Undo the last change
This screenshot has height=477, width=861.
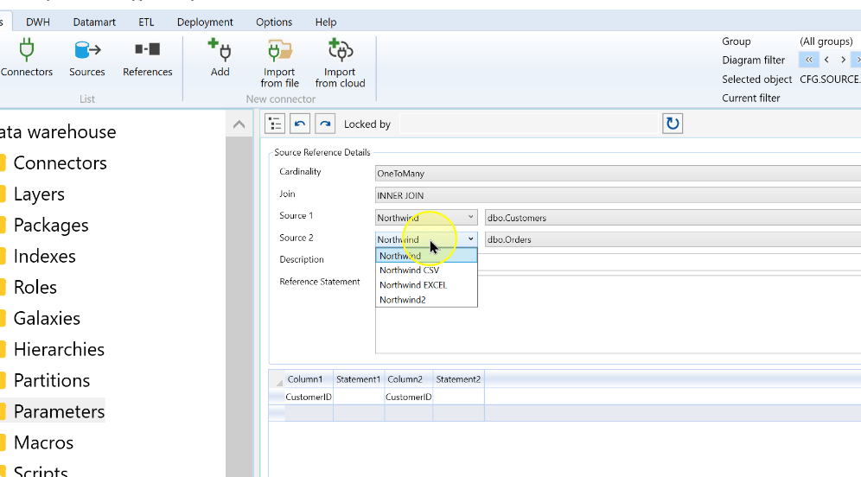[x=300, y=124]
